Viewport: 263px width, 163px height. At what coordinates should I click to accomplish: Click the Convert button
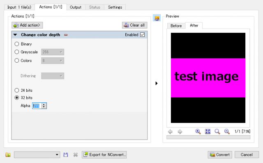tap(220, 155)
